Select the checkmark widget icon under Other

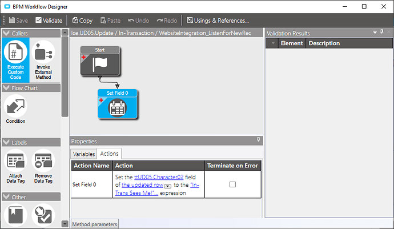pos(43,215)
